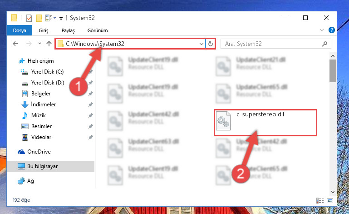Open the Dosya menu tab
Viewport: 349px width, 214px height.
point(20,30)
